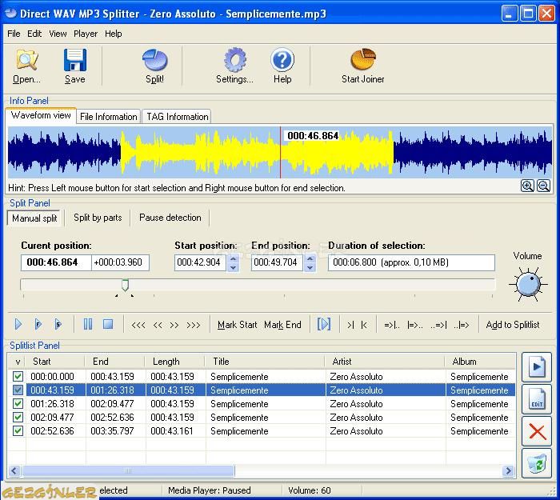
Task: Zoom out on the waveform
Action: (x=543, y=186)
